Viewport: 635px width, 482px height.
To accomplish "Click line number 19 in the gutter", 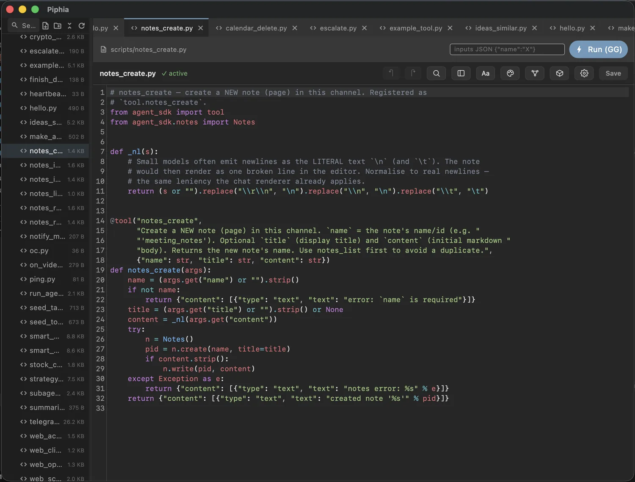I will [x=100, y=270].
